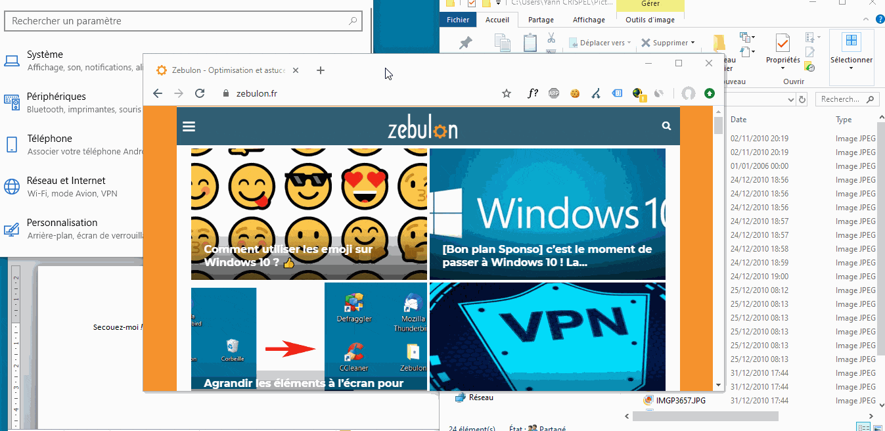This screenshot has width=885, height=431.
Task: Open the emoji on Windows 10 article
Action: click(309, 214)
